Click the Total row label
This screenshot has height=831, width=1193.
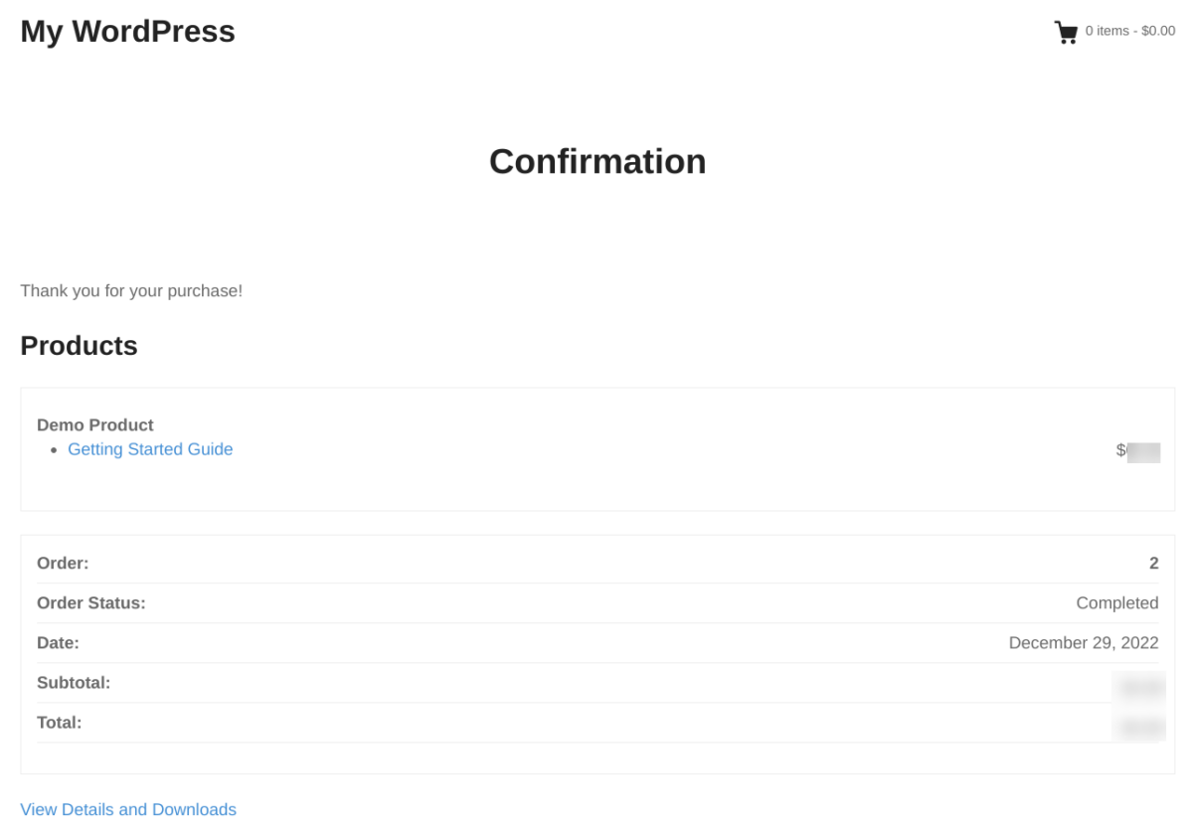59,722
